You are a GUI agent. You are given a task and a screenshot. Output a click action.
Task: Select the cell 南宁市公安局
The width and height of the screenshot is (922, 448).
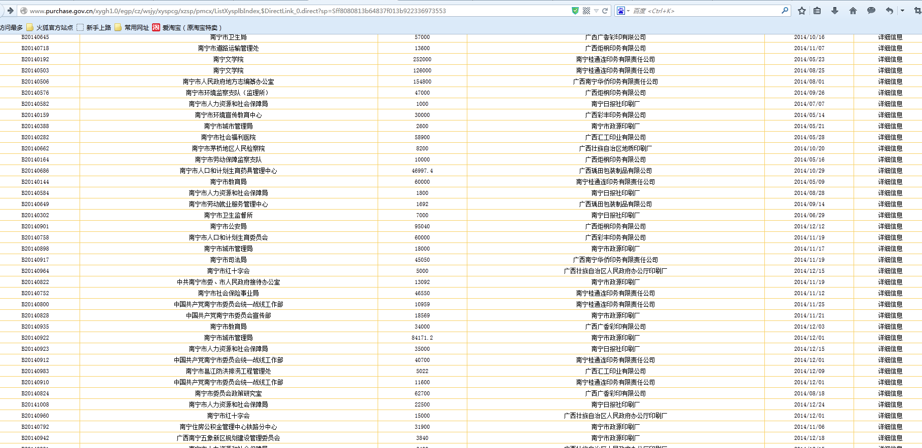point(229,226)
